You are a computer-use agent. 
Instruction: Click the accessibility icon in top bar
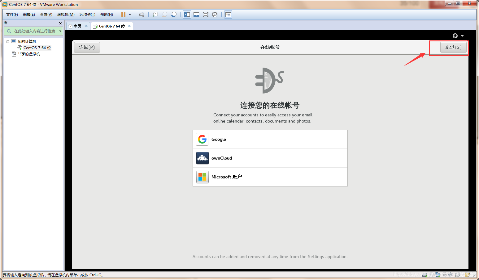click(x=455, y=36)
